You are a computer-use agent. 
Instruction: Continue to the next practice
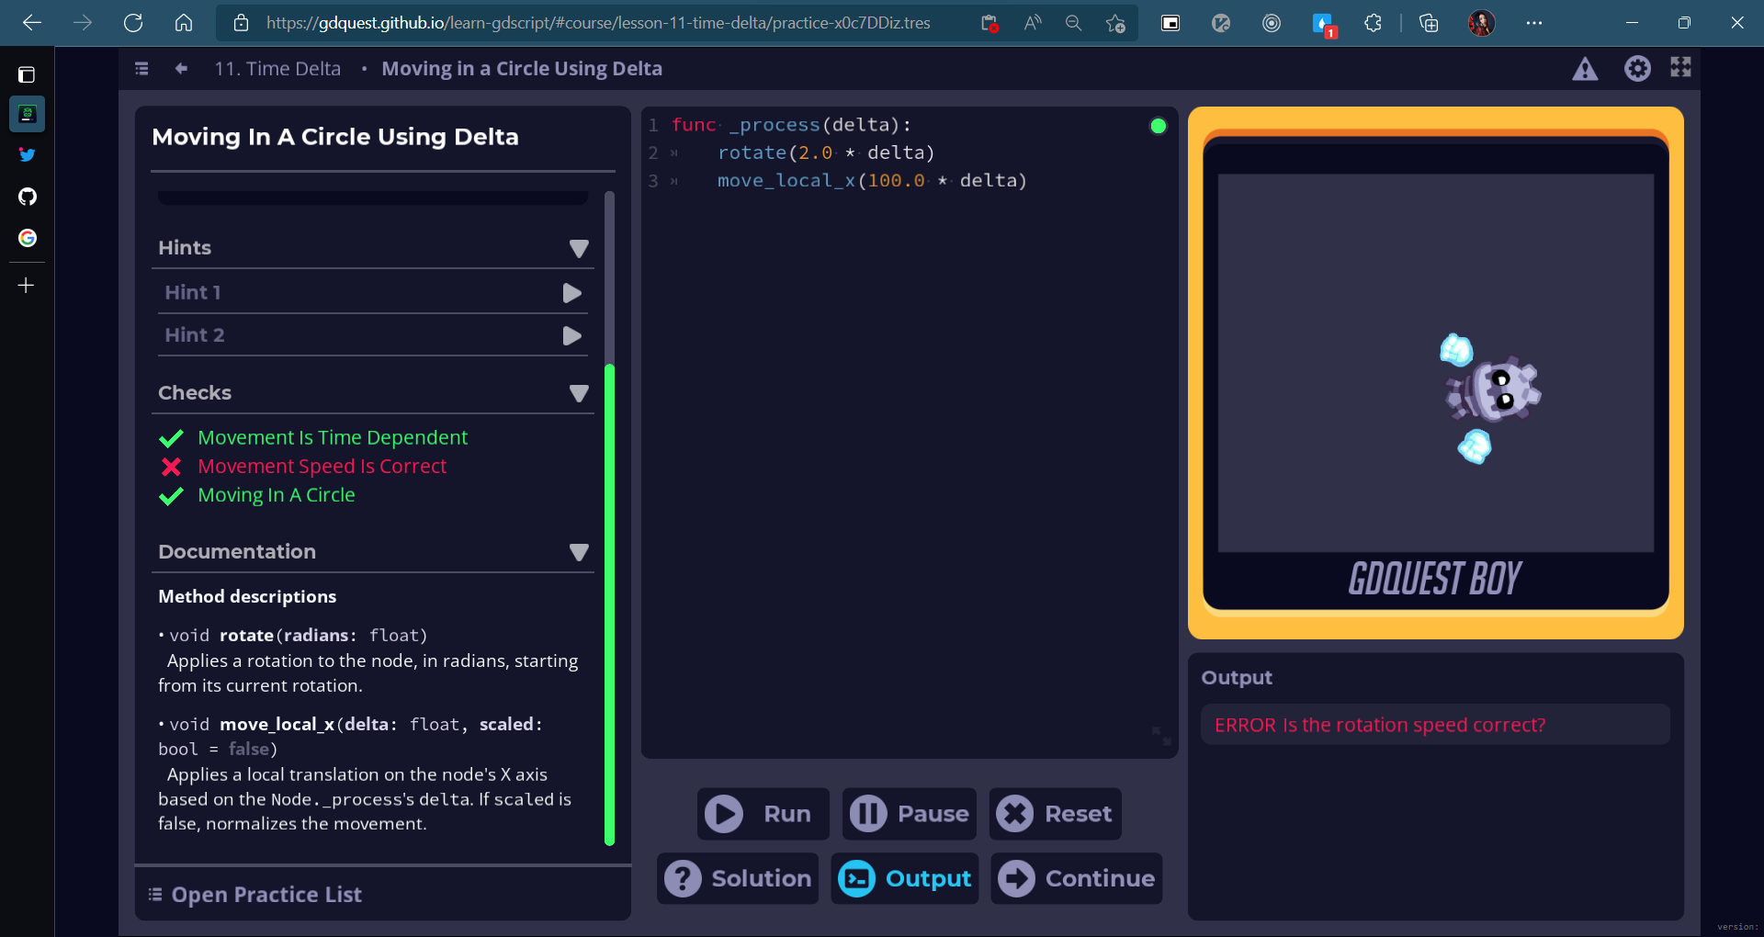(1076, 878)
